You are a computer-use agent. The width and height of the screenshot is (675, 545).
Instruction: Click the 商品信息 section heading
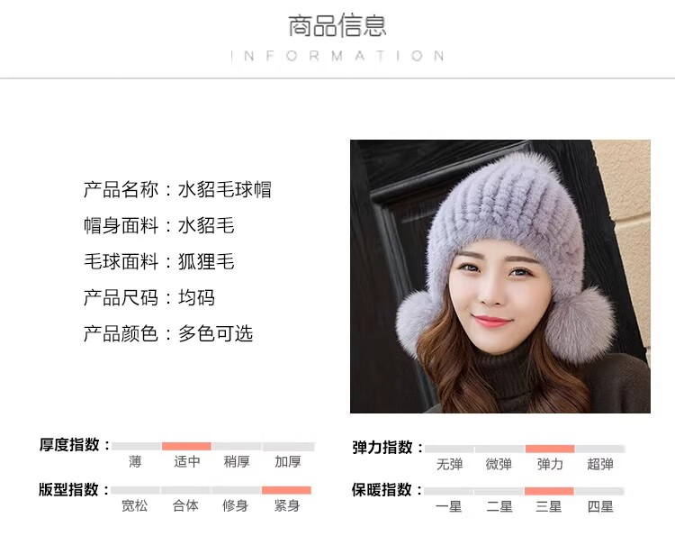(x=337, y=25)
